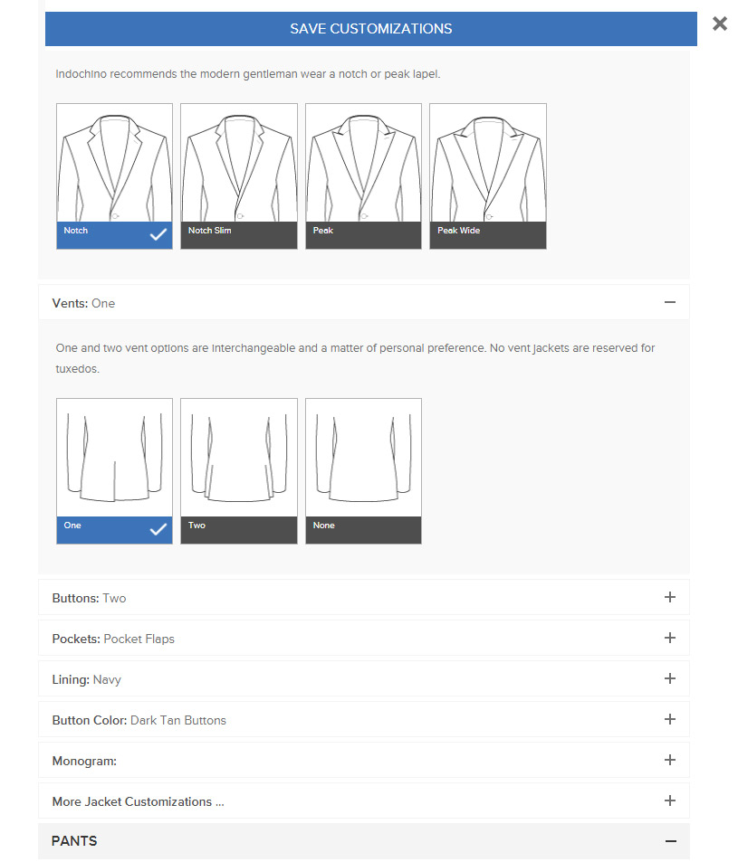
Task: Click the checked Notch lapel tile
Action: [114, 175]
